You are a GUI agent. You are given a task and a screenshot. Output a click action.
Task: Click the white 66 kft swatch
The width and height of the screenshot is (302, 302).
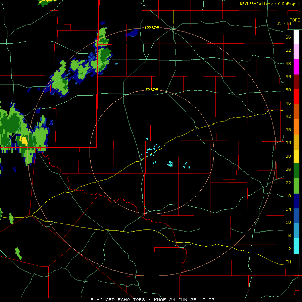(x=296, y=37)
